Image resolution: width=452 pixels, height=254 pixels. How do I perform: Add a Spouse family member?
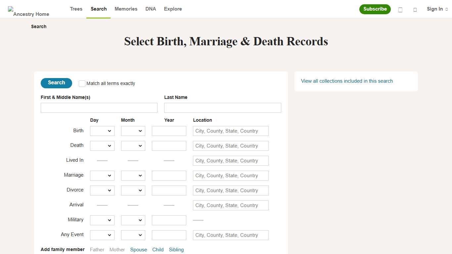pyautogui.click(x=138, y=250)
